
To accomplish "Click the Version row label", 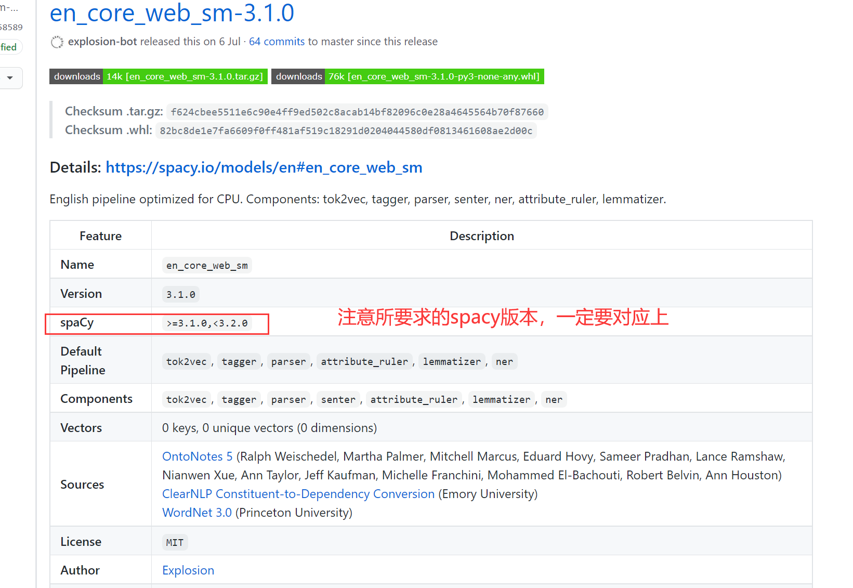I will point(81,294).
